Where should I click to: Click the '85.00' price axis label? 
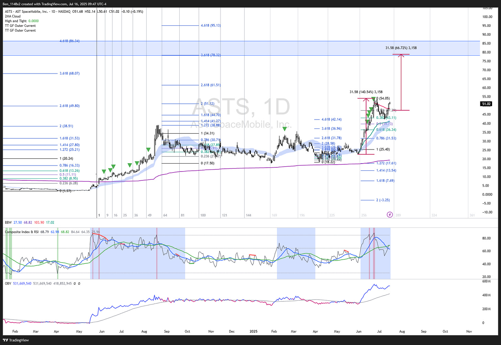tap(487, 43)
